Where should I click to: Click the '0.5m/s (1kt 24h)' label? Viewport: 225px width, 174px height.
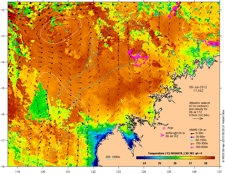click(199, 115)
